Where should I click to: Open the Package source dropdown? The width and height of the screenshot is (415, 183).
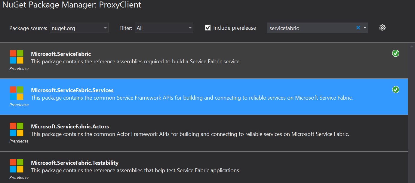(x=79, y=28)
